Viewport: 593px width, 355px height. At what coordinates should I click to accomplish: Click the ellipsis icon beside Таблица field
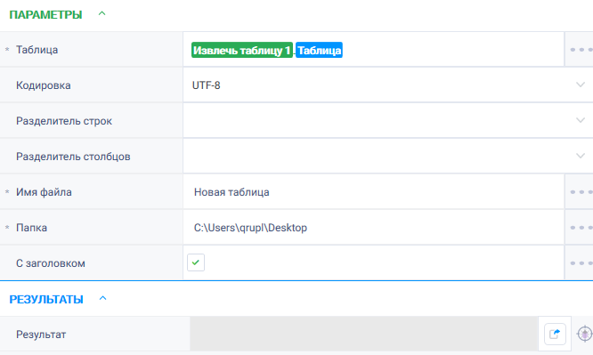click(x=581, y=50)
